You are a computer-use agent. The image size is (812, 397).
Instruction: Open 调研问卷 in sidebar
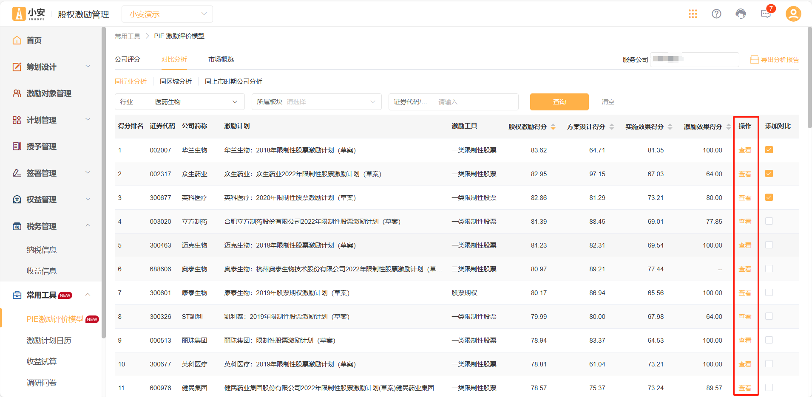point(42,383)
